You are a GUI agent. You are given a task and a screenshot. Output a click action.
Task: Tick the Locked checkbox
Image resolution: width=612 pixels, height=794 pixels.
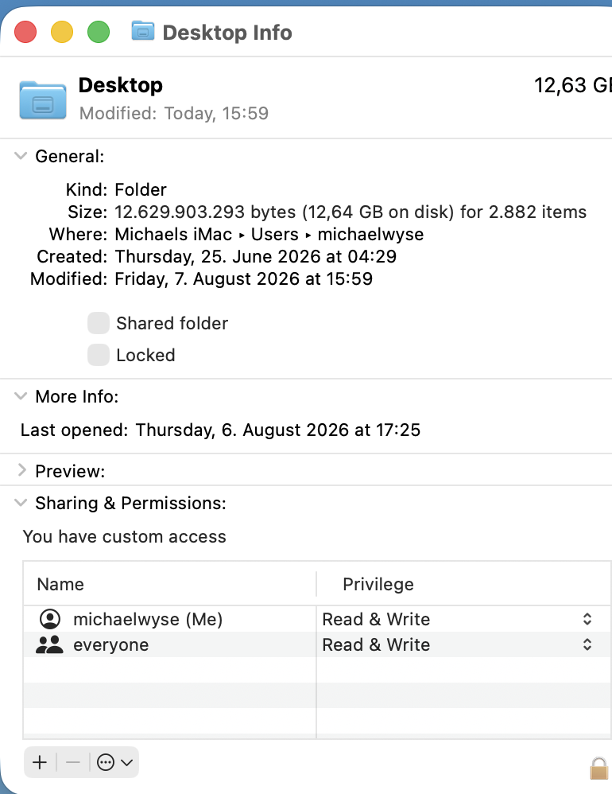pyautogui.click(x=98, y=355)
